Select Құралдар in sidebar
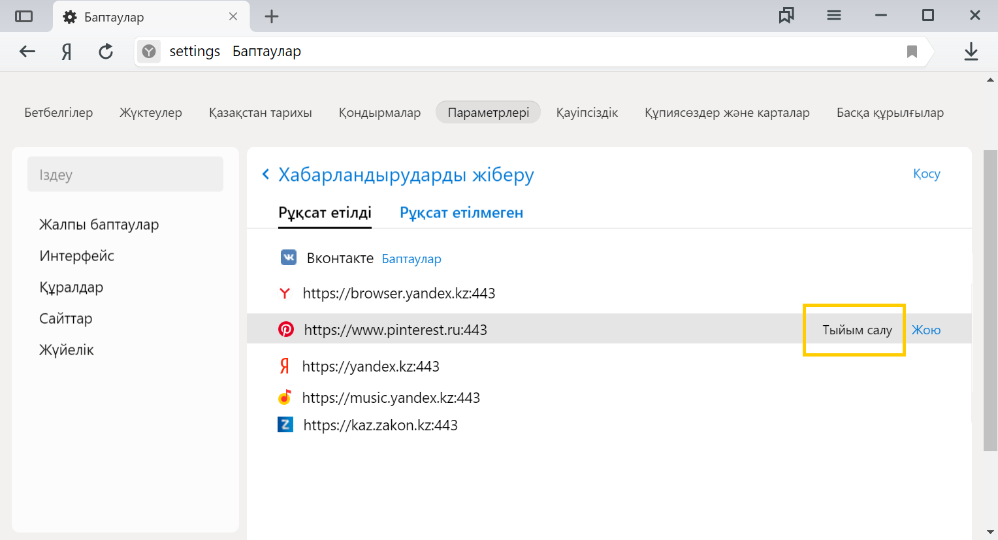The height and width of the screenshot is (540, 998). 71,287
